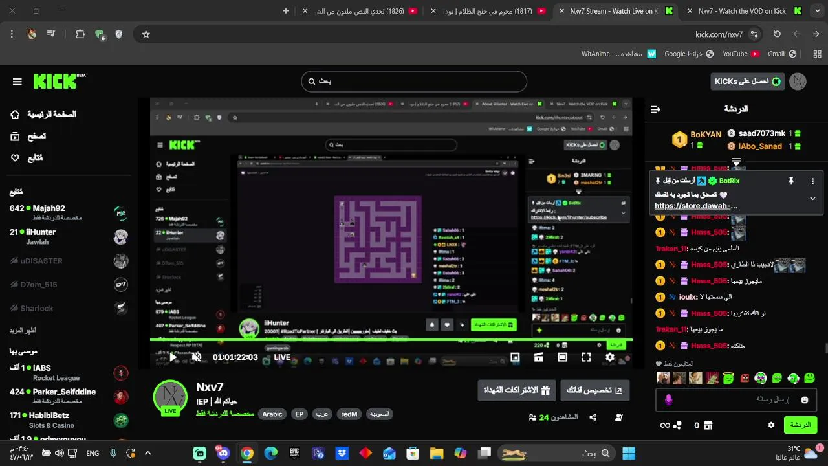The width and height of the screenshot is (828, 466).
Task: Click the Arabic tag
Action: click(272, 414)
